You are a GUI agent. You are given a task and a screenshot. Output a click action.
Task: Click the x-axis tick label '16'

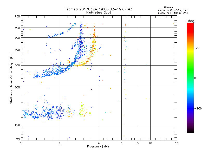click(177, 143)
